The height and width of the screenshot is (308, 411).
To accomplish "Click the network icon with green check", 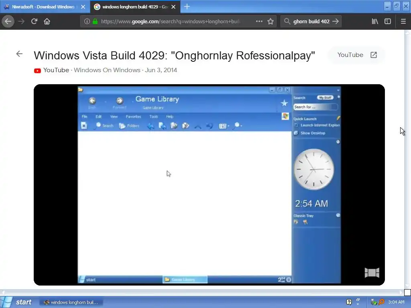I will point(374,302).
